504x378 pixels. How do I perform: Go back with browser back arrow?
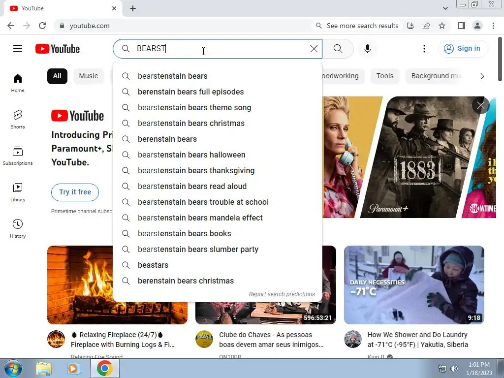click(11, 26)
